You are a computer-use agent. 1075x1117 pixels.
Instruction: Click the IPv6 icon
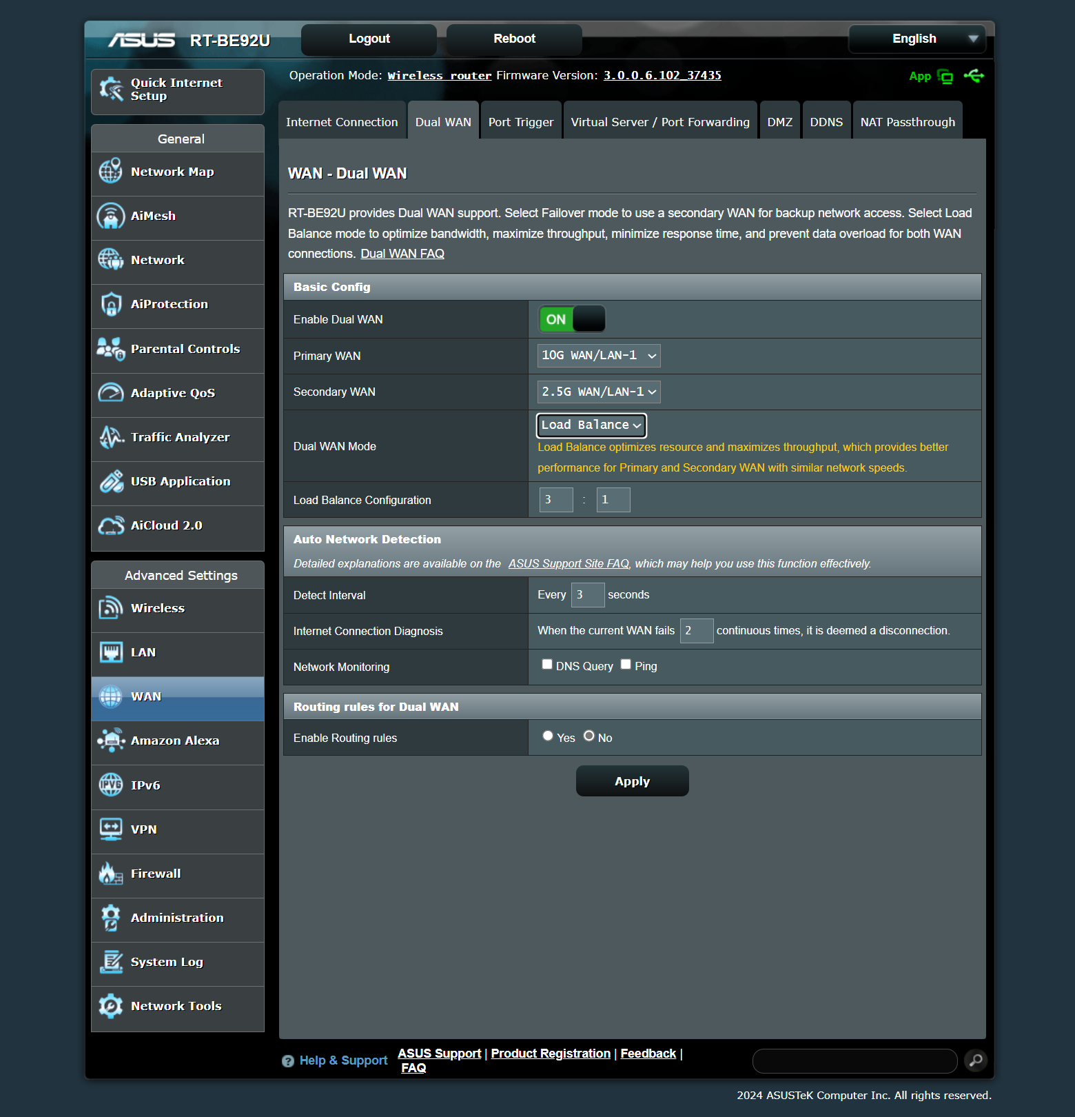tap(110, 785)
